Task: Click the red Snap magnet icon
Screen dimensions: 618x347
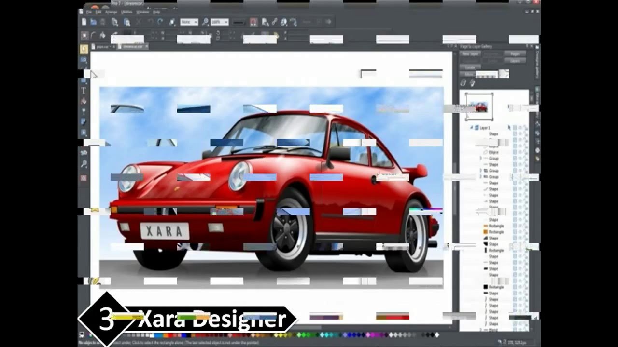Action: coord(253,22)
